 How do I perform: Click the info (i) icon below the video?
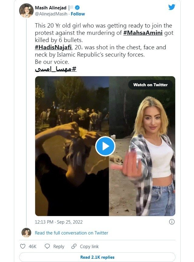pos(171,221)
